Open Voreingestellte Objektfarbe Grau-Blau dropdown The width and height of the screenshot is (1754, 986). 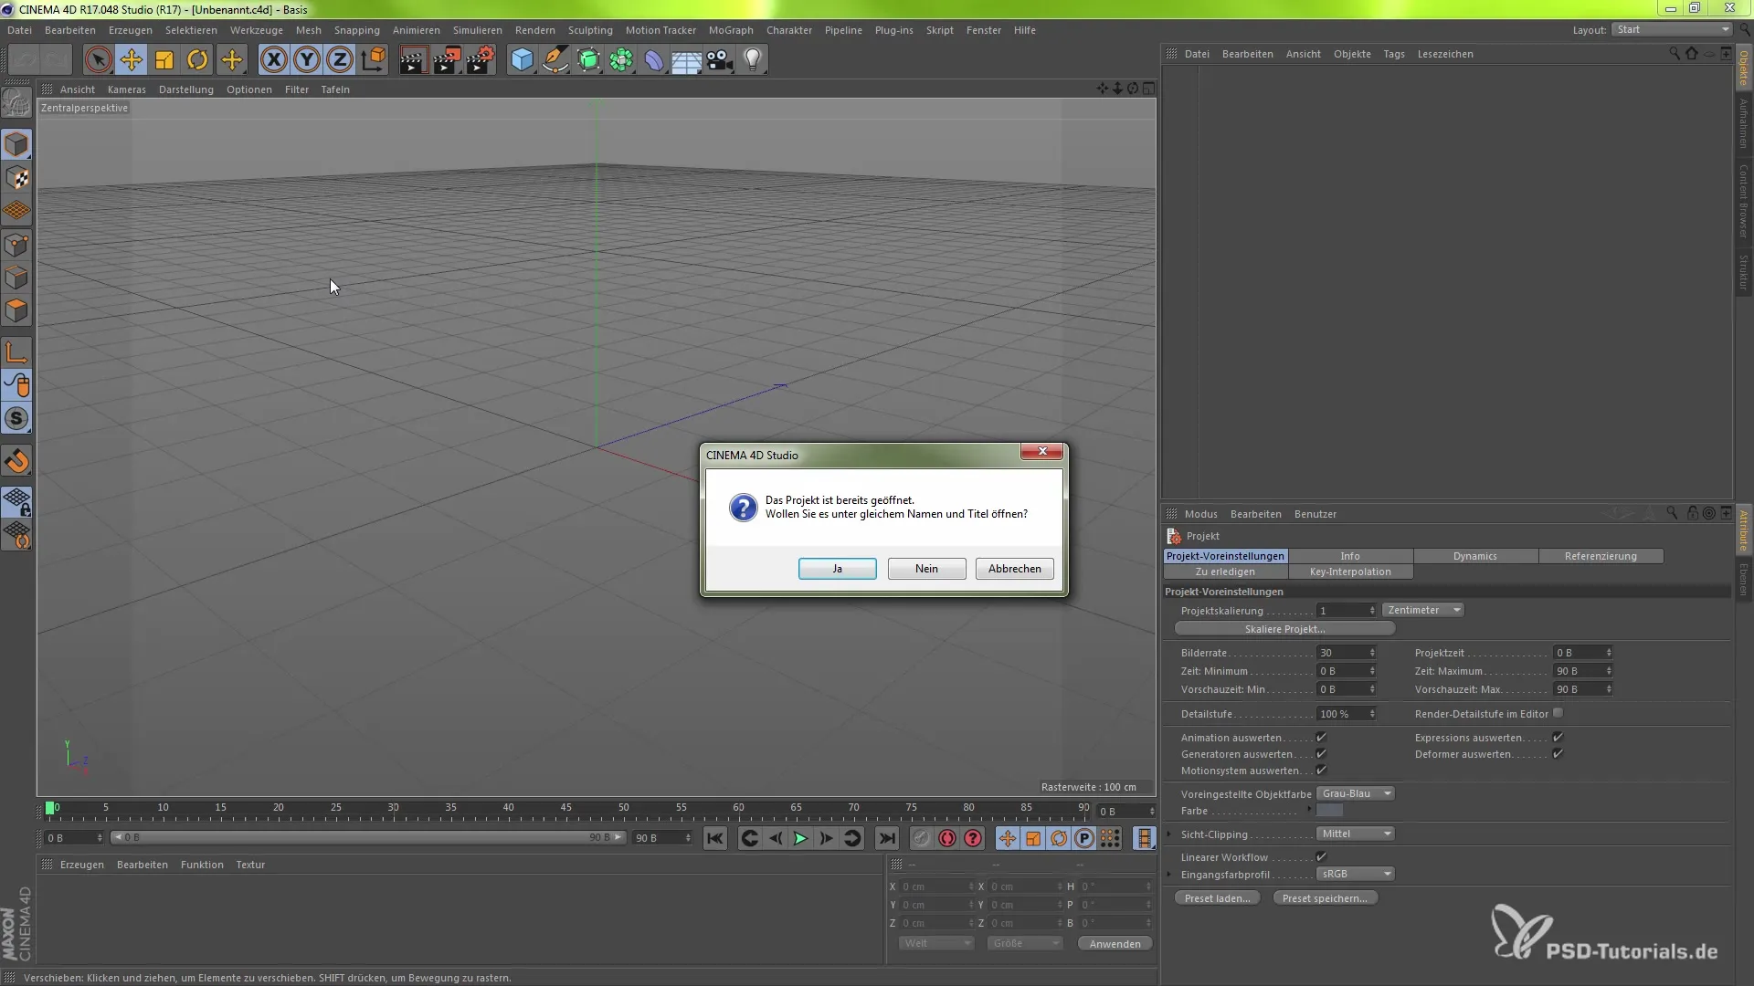click(1355, 793)
